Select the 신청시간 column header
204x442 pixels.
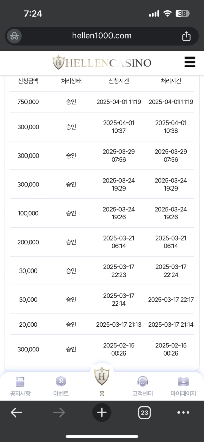[x=119, y=81]
